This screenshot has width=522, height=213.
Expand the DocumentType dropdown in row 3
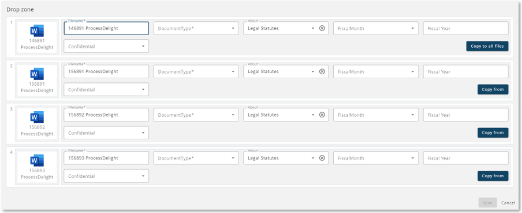click(196, 115)
